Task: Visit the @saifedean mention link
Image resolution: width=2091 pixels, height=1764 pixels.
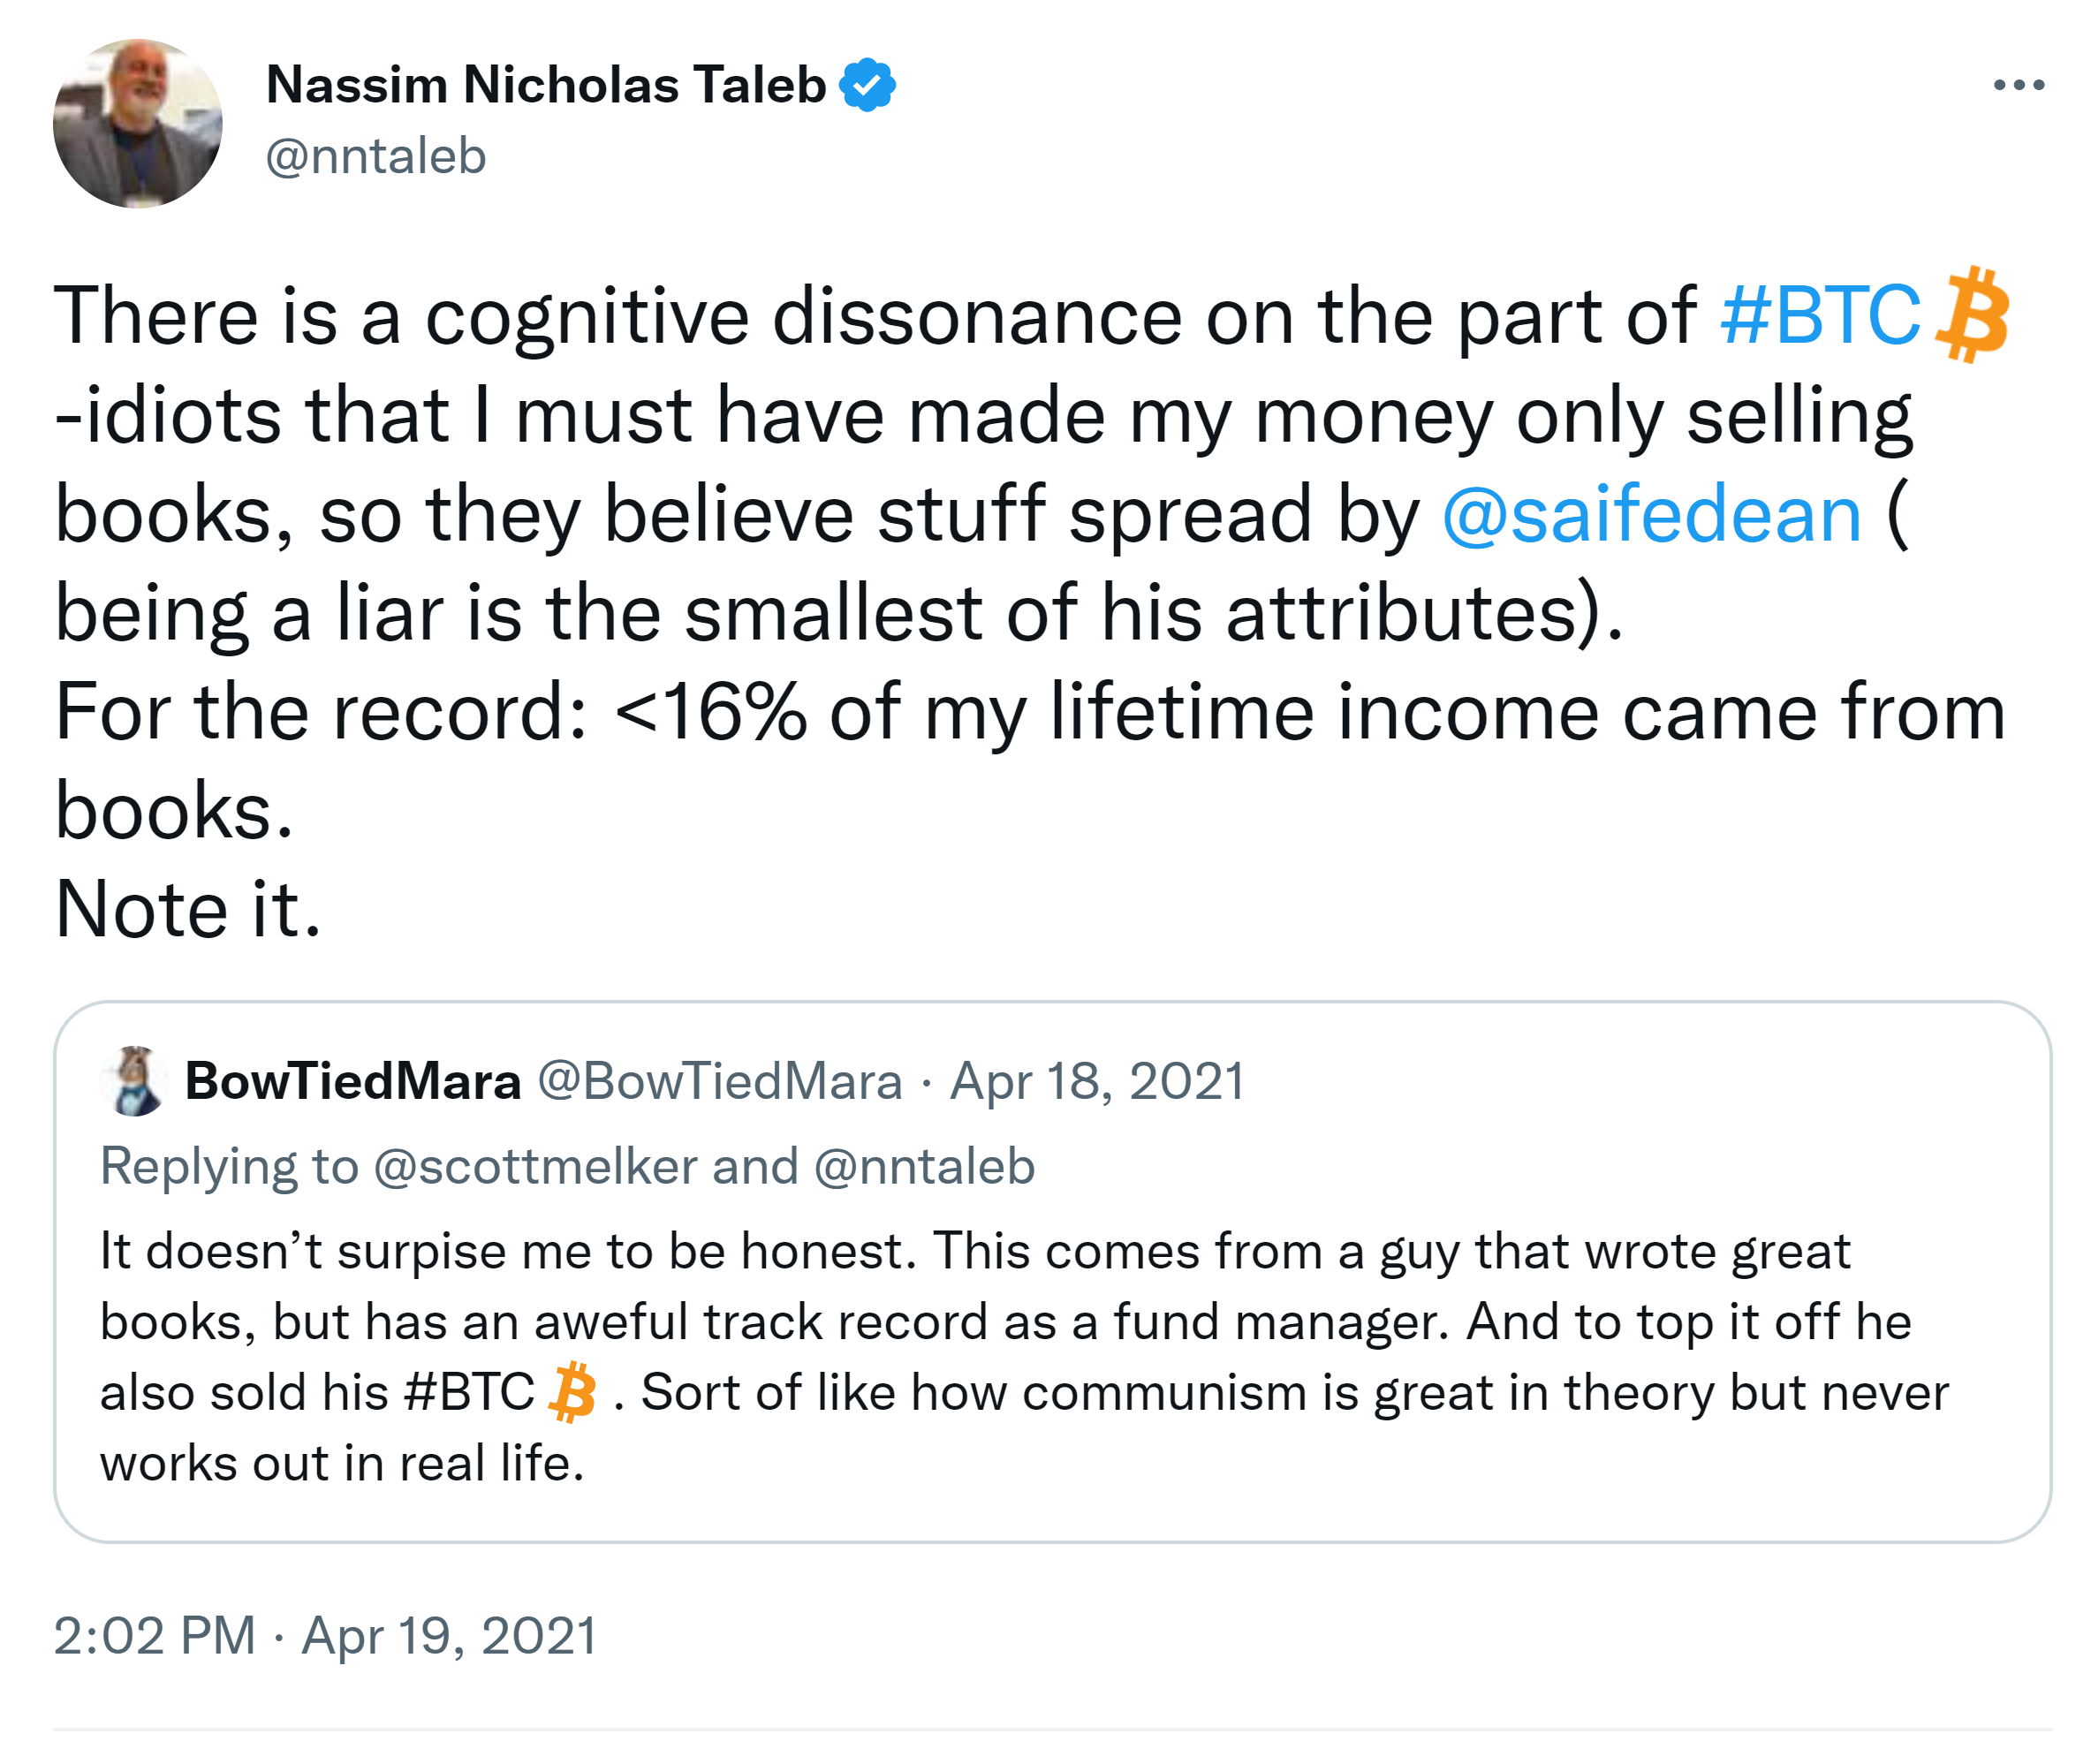Action: click(x=1651, y=514)
